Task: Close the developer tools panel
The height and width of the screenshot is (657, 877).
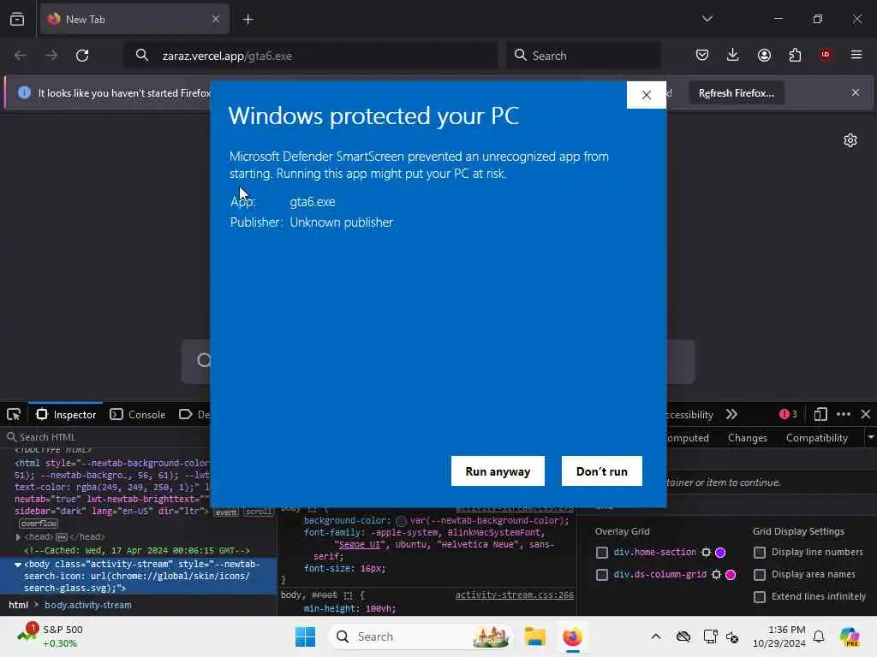Action: [866, 415]
